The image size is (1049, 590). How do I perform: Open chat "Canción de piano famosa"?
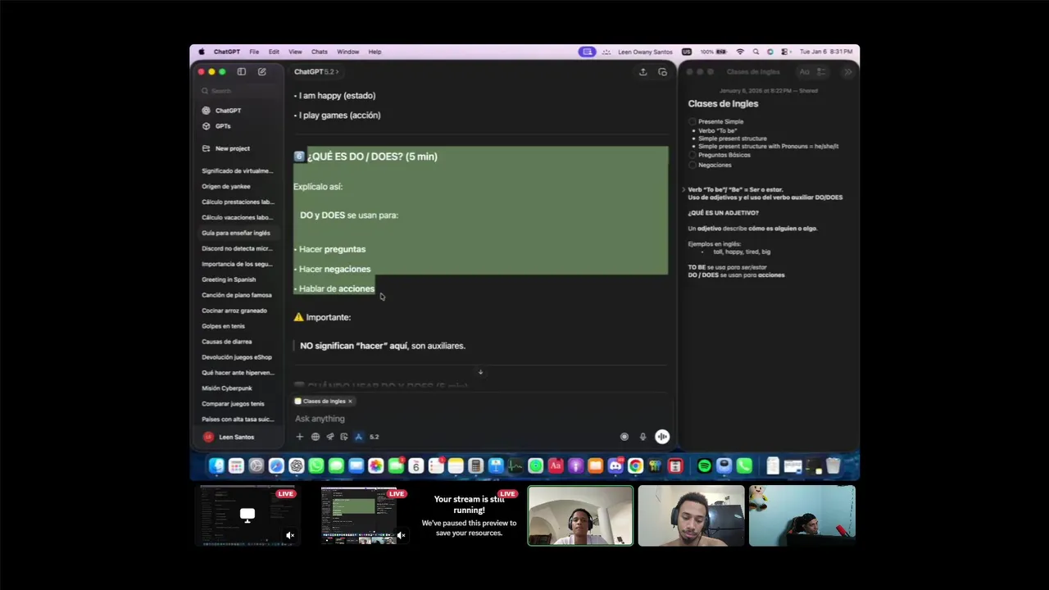click(x=237, y=295)
